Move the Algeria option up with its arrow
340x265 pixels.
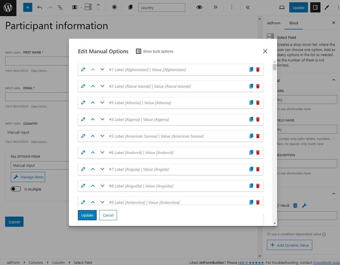[93, 119]
